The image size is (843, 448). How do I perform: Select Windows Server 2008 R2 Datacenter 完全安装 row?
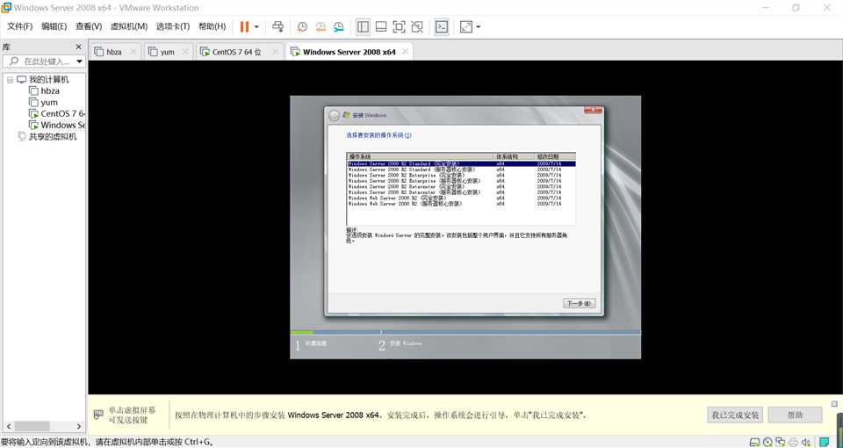(461, 186)
